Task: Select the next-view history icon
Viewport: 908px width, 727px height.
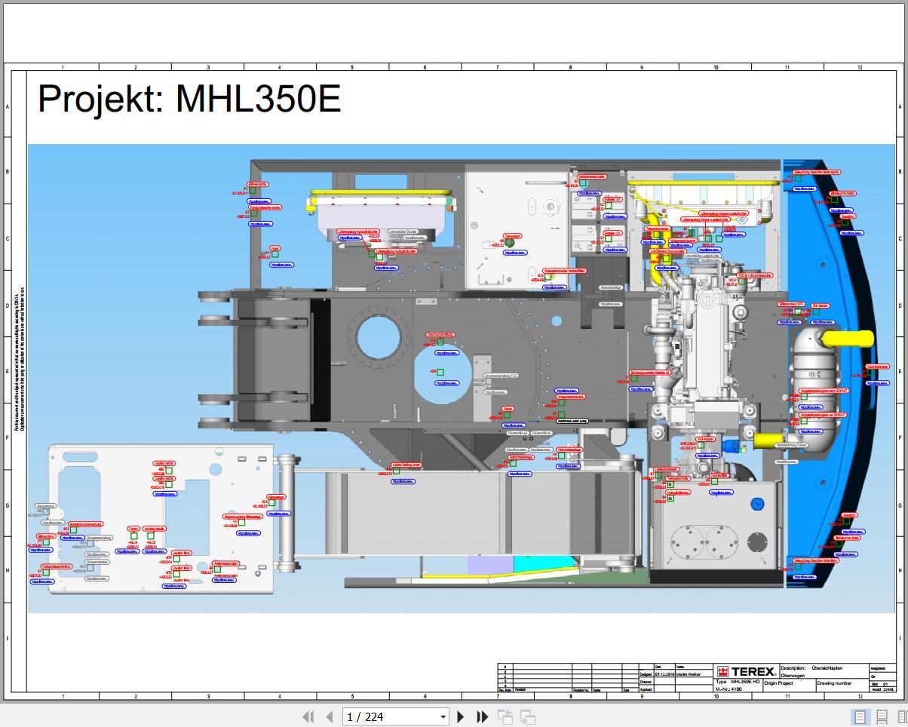Action: pos(528,716)
